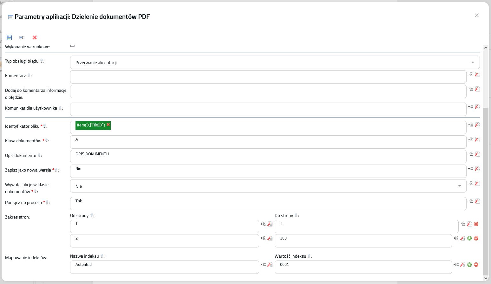Show the tooltip bulb next to Opis dokumentu

pos(39,155)
